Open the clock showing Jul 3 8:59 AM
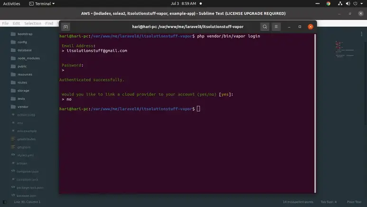367x207 pixels. 183,3
